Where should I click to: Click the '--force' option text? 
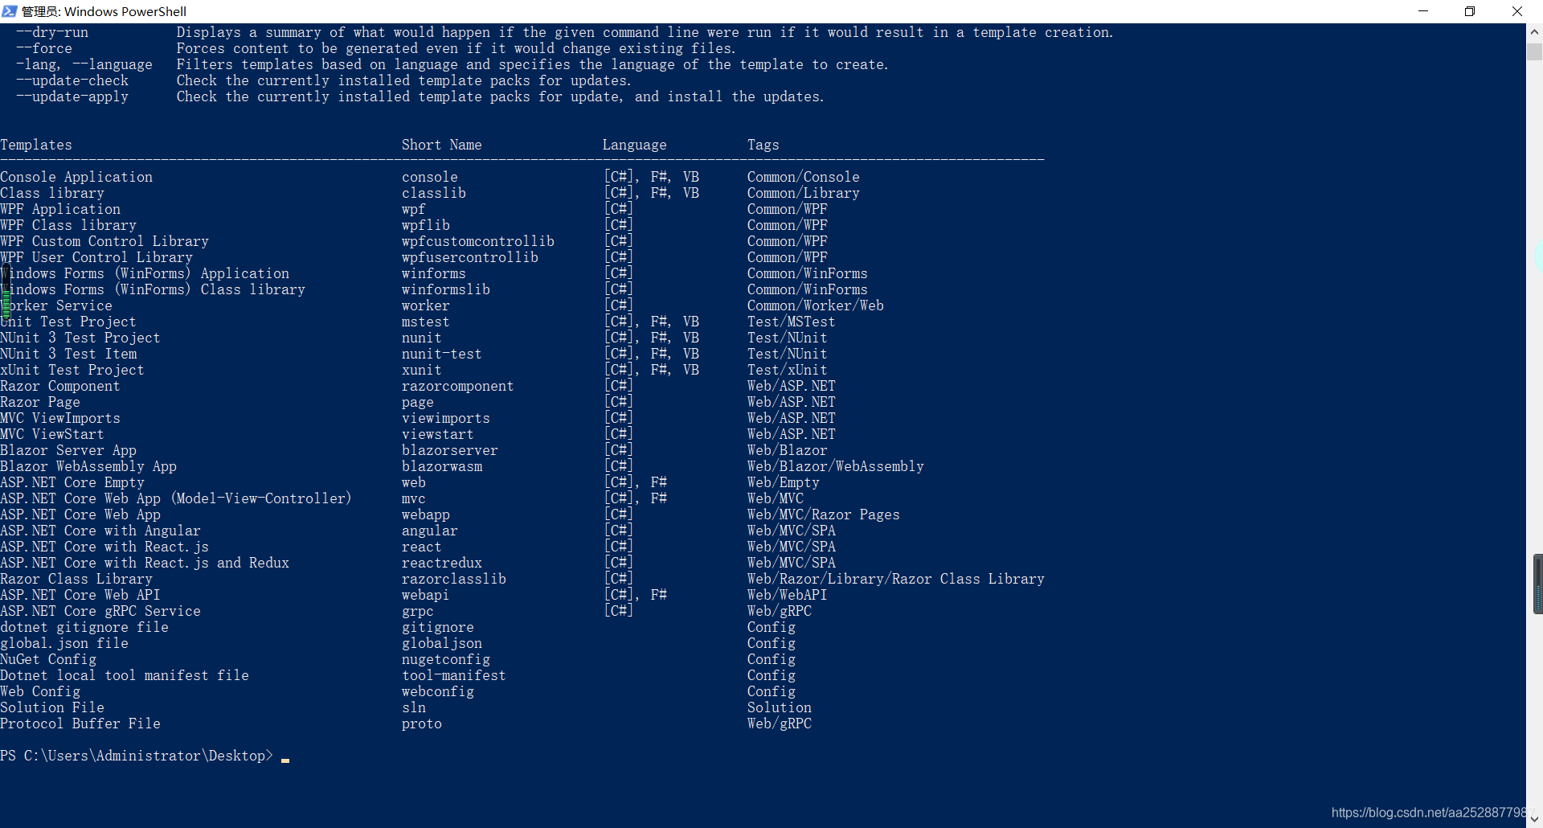44,48
